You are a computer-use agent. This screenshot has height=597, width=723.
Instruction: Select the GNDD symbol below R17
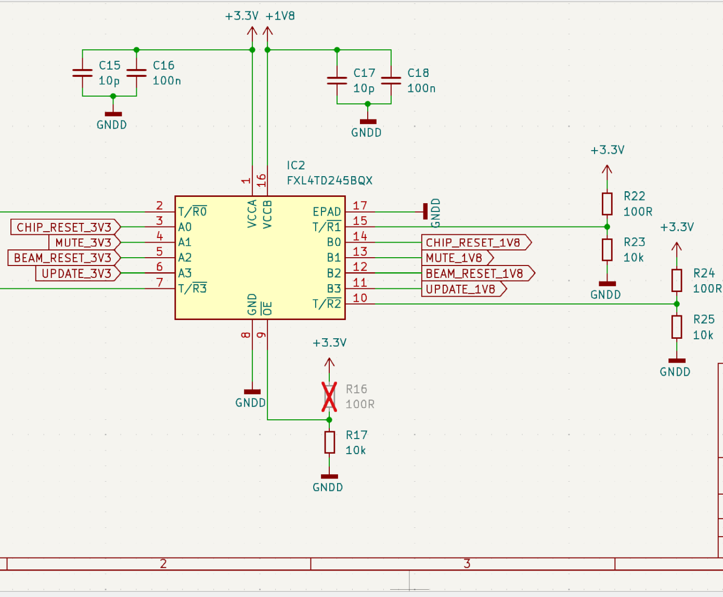pos(329,477)
